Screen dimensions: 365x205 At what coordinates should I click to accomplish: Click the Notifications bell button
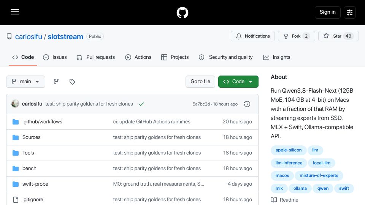253,36
